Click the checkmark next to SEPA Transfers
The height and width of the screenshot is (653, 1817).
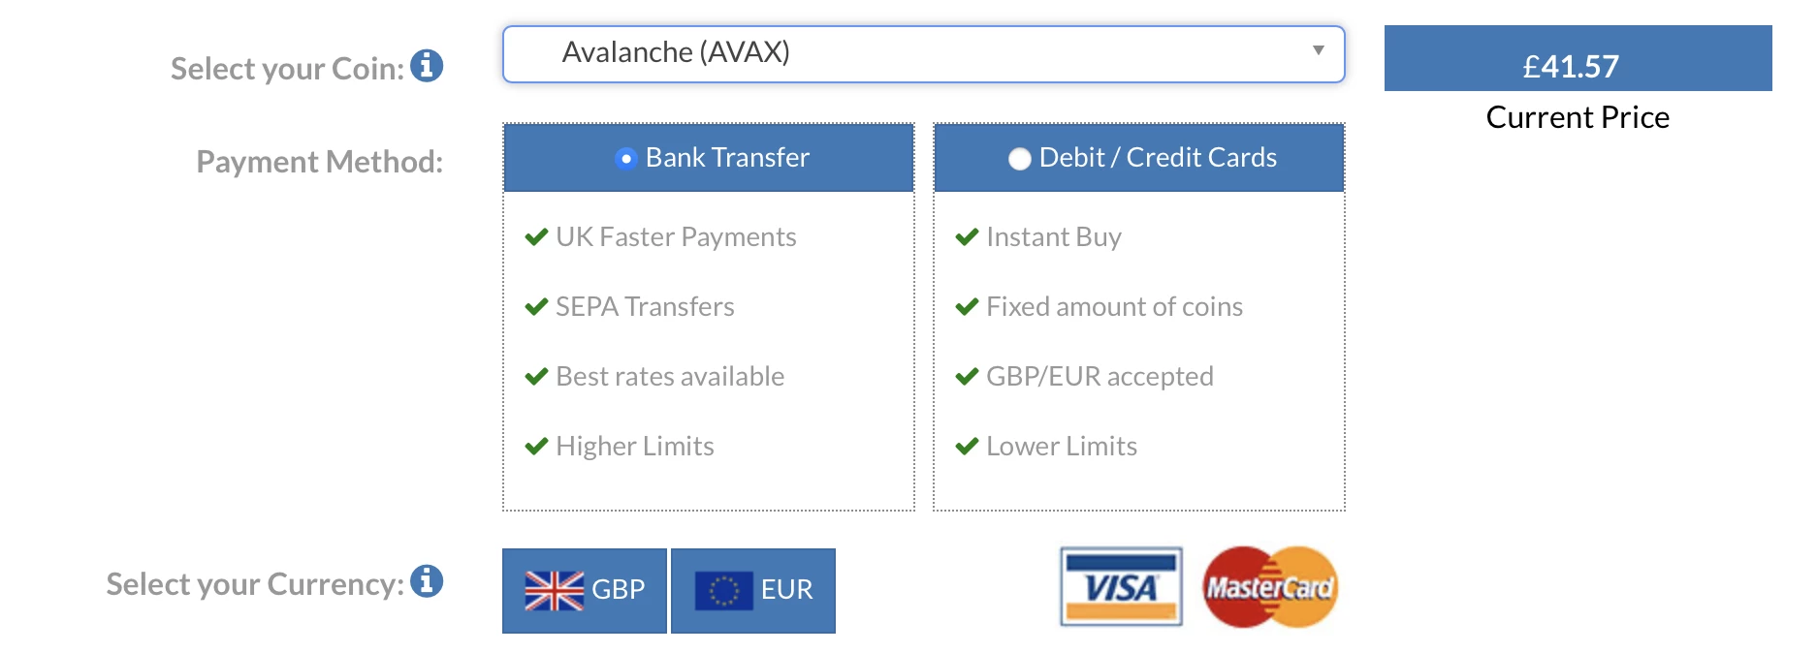click(536, 307)
